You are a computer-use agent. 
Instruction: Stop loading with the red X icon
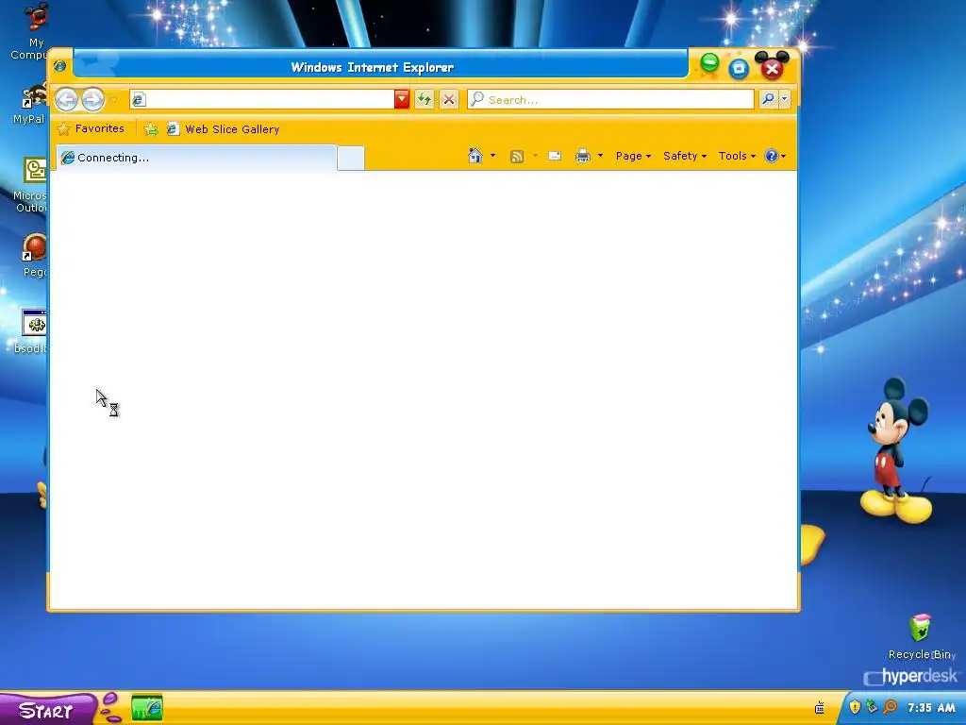click(x=449, y=99)
